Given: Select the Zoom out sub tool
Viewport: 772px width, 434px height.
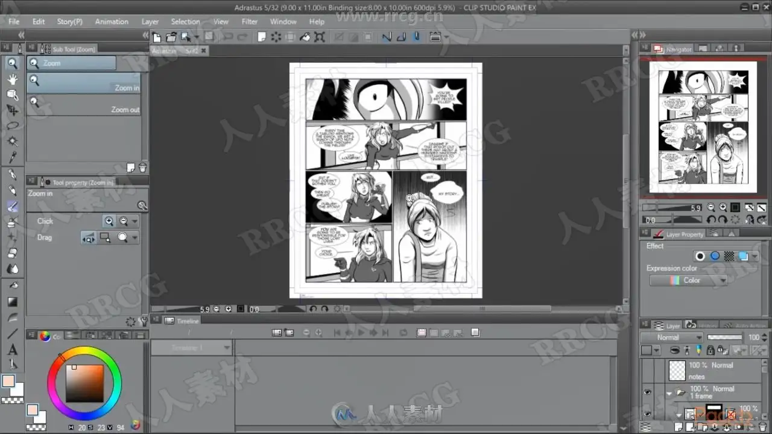Looking at the screenshot, I should (x=83, y=105).
